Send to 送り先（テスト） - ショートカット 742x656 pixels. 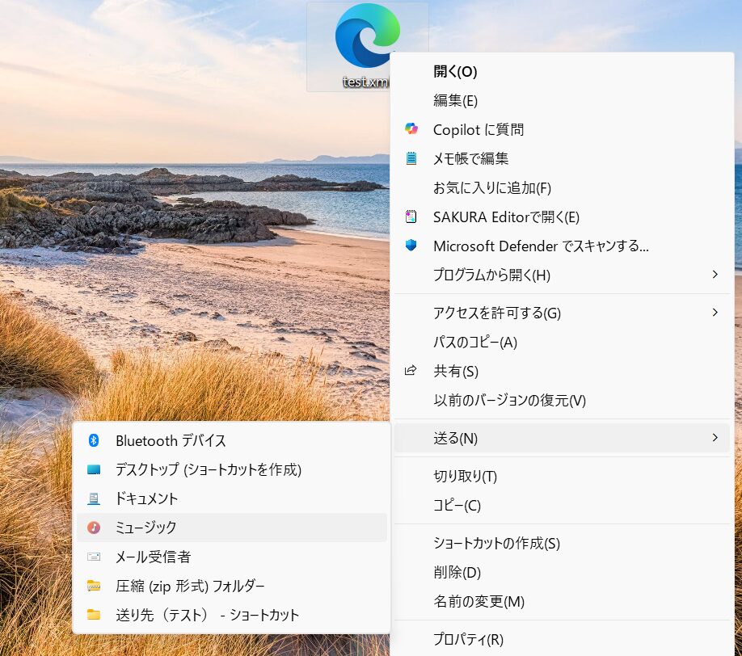click(232, 615)
